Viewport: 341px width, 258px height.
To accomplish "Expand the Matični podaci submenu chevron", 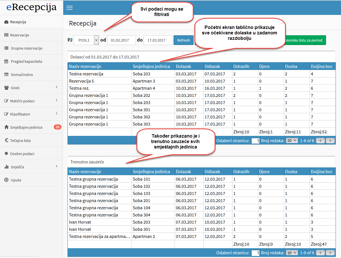I will click(57, 100).
